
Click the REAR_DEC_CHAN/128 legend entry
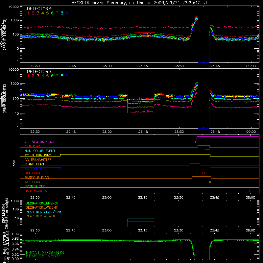[x=43, y=212]
